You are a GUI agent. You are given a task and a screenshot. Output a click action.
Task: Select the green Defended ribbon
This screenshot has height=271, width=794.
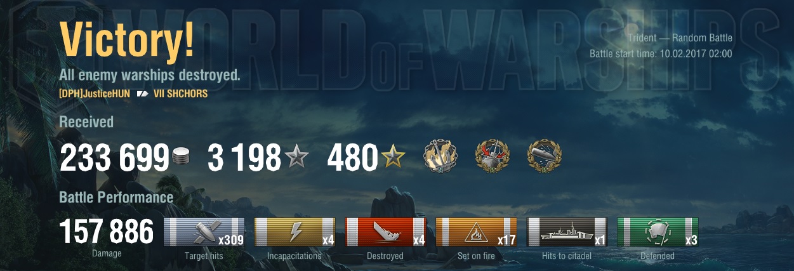click(658, 232)
